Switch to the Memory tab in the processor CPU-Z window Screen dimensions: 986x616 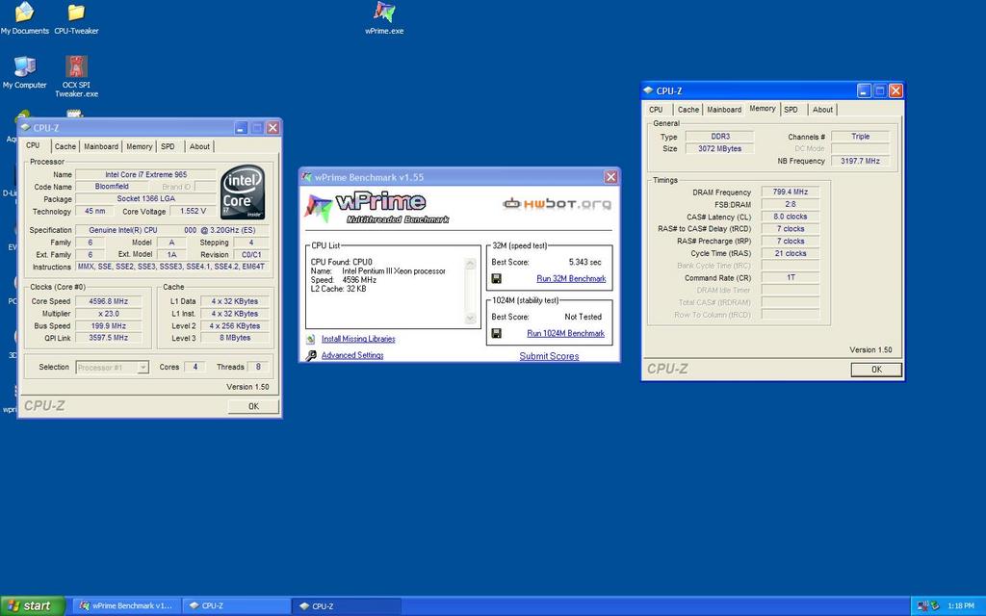139,146
